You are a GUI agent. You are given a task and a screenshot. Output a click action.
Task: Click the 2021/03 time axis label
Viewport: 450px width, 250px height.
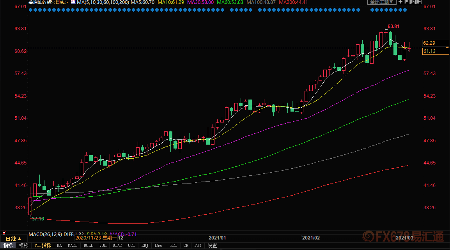(404, 238)
